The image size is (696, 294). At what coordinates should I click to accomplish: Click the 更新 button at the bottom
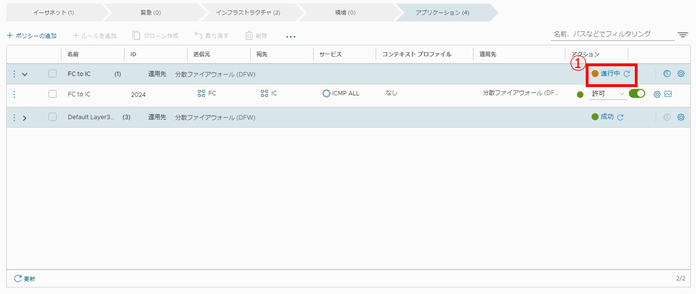[25, 279]
